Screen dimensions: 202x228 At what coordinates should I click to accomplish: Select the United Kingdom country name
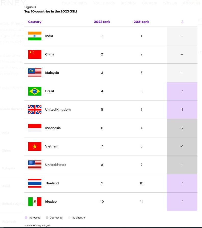(58, 109)
